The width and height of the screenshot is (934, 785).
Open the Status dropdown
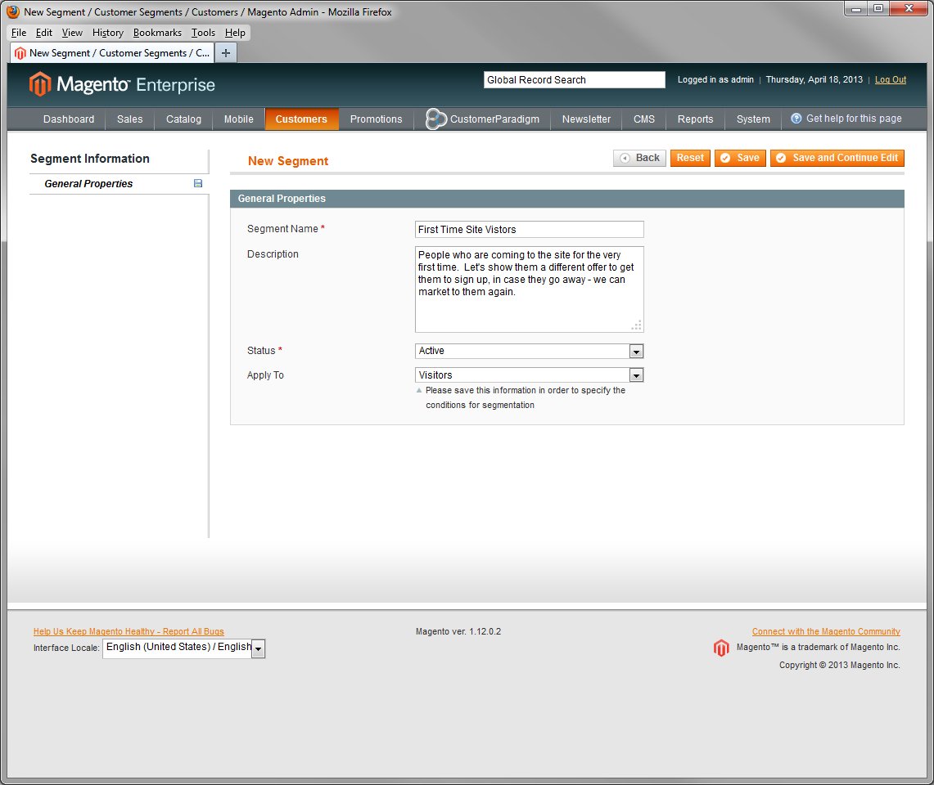pos(529,351)
